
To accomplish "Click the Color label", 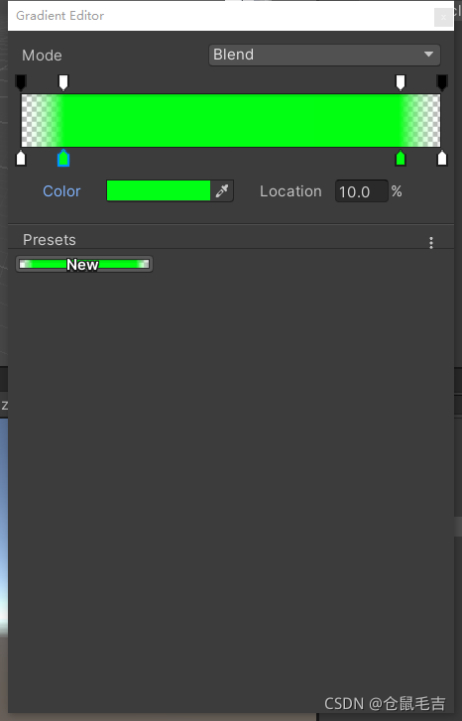I will click(x=61, y=191).
